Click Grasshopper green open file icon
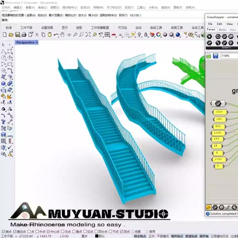This screenshot has width=238, height=238. [209, 56]
